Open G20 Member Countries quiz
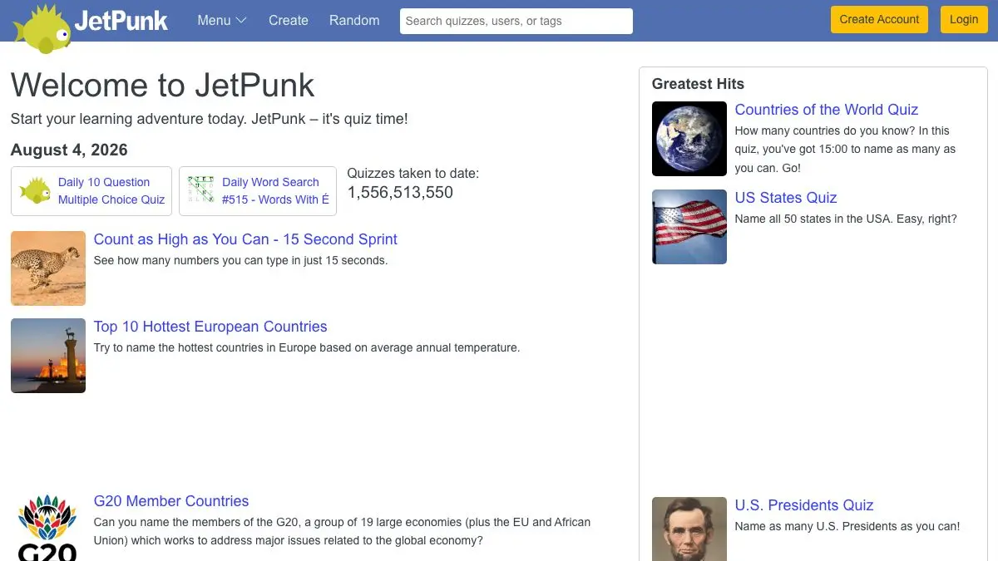 pos(171,501)
